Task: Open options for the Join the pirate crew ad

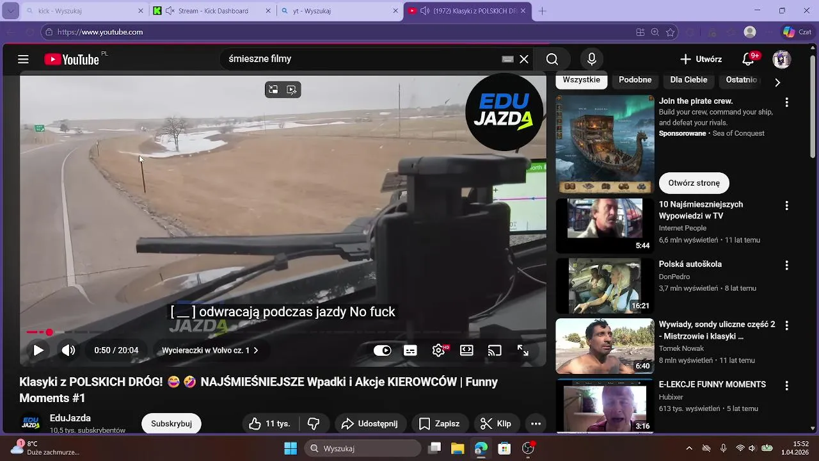Action: [x=787, y=102]
